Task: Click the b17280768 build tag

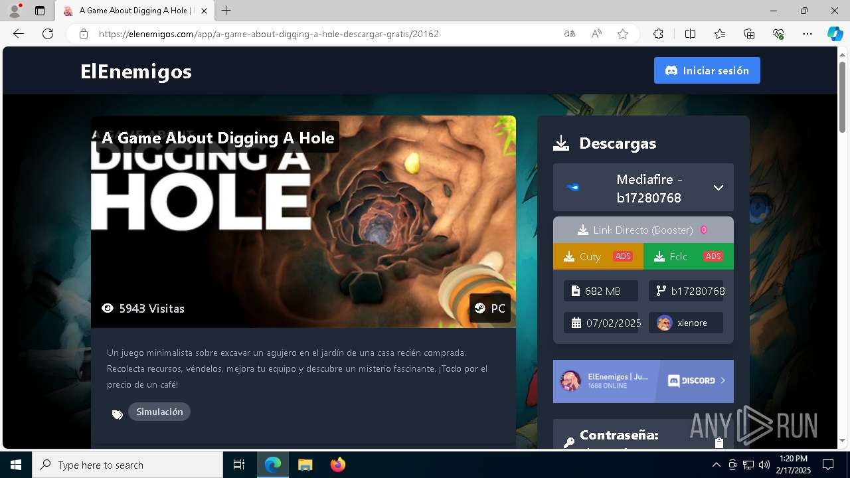Action: click(686, 291)
